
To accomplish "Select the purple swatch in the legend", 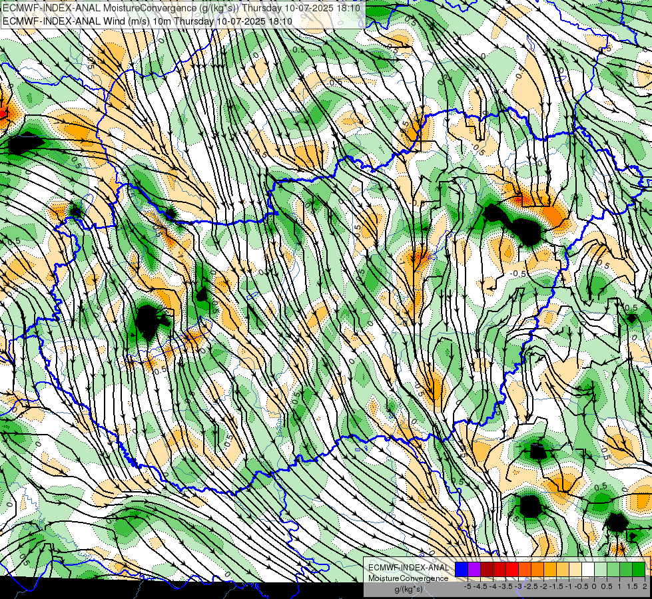I will coord(474,569).
